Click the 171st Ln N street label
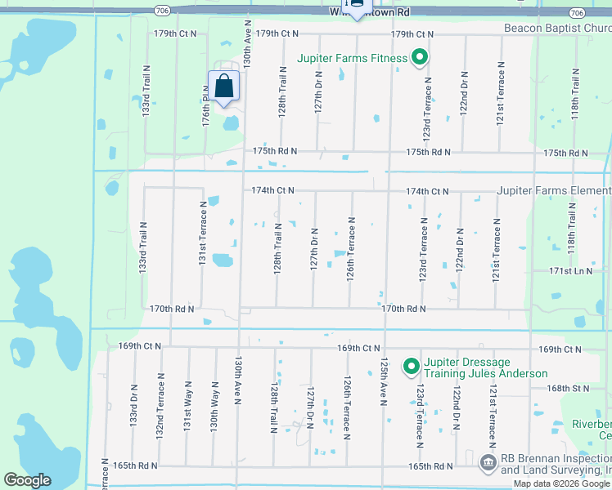The image size is (612, 490). pyautogui.click(x=570, y=270)
